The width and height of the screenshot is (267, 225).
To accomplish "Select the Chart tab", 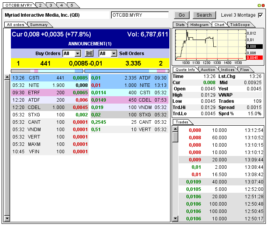I will pos(220,24).
